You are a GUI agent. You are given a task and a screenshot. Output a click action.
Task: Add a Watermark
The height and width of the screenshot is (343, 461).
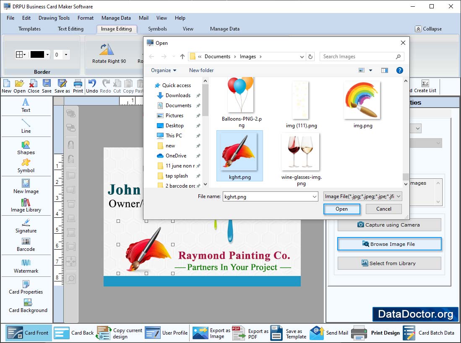tap(26, 266)
